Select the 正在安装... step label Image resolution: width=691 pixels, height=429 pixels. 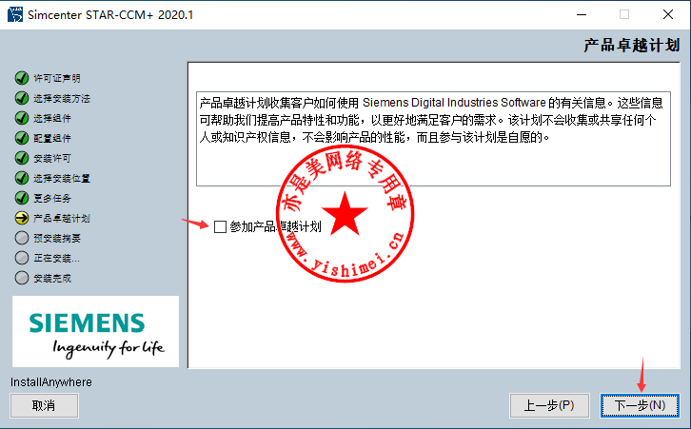pos(56,258)
